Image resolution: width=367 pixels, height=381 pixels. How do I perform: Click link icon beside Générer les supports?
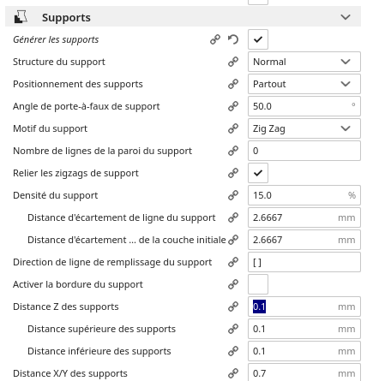point(215,39)
